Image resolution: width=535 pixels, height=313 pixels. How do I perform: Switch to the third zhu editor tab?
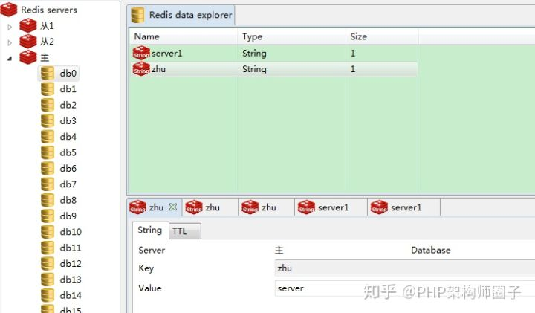[x=267, y=207]
